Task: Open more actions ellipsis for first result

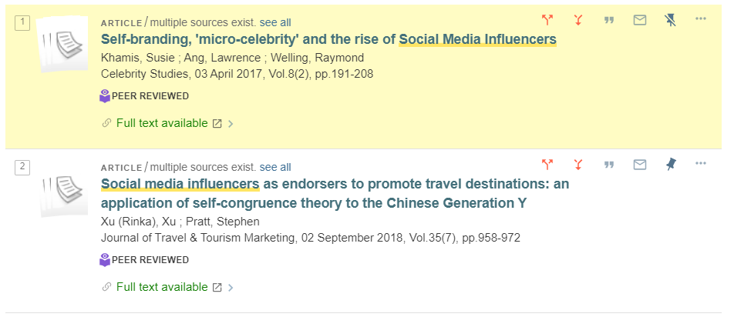Action: (700, 18)
